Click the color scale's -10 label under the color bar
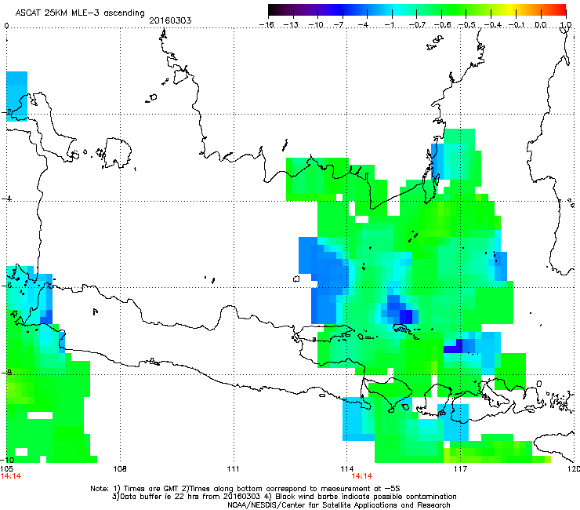Image resolution: width=580 pixels, height=510 pixels. 316,25
